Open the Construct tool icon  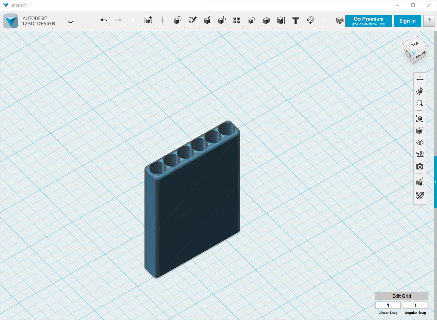[x=207, y=20]
